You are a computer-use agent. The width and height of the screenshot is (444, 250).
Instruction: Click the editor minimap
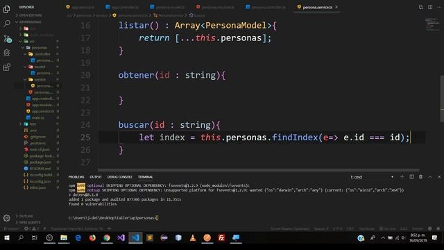pyautogui.click(x=432, y=24)
